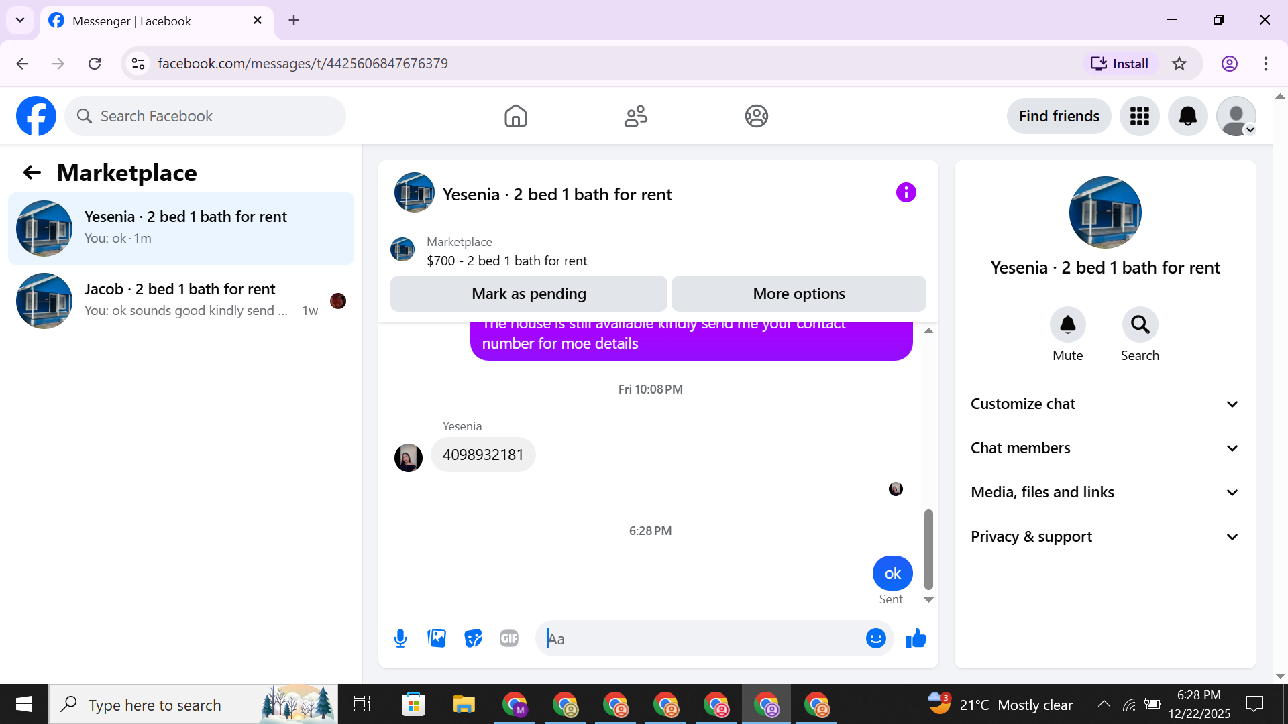
Task: Open the Jacob 2 bed 1 bath conversation
Action: pos(181,300)
